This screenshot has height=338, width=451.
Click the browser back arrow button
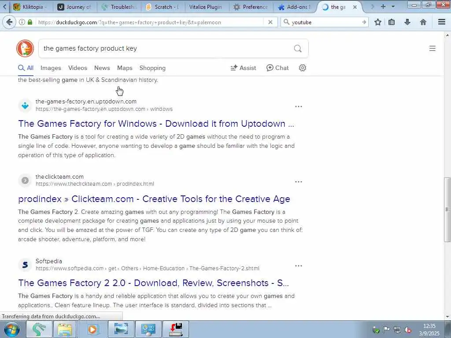(9, 22)
